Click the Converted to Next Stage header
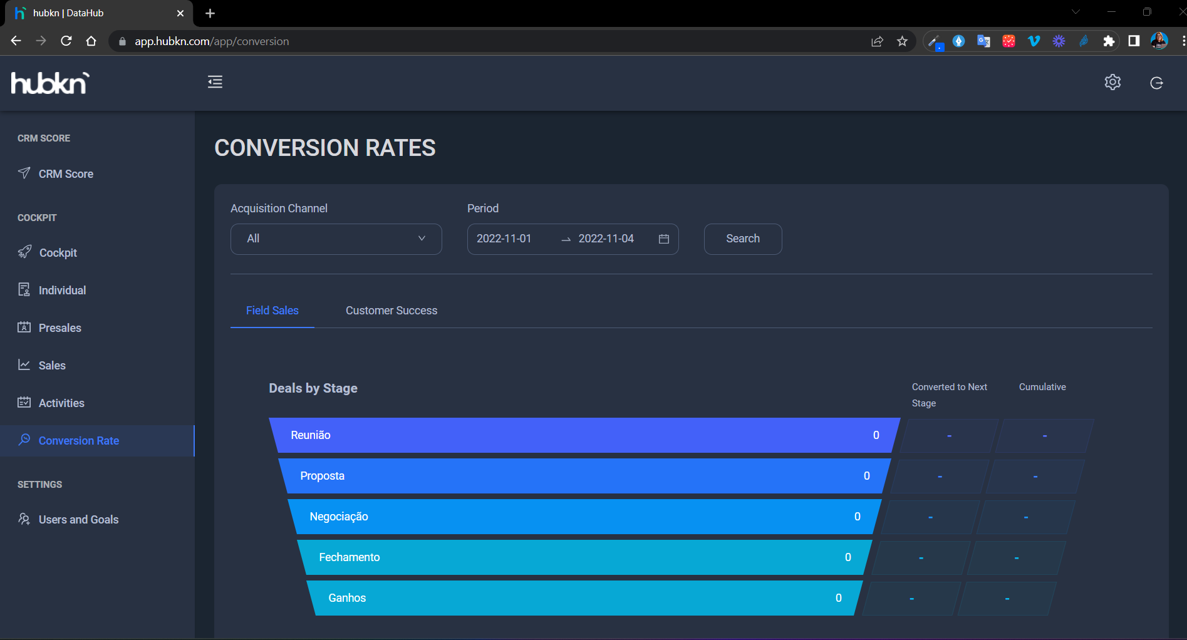The image size is (1187, 640). 950,395
